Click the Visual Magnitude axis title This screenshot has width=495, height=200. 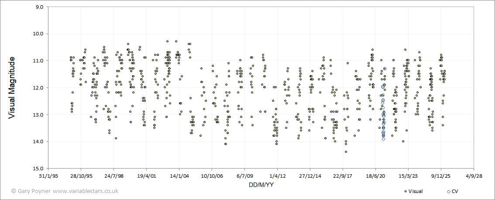point(12,87)
